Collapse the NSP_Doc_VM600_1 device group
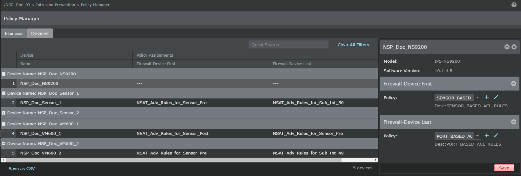Screen dimensions: 521x176 4,124
